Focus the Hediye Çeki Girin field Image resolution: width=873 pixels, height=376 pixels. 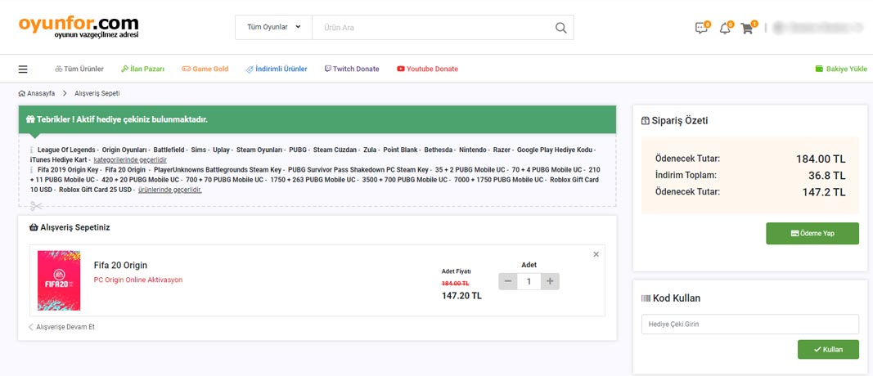pyautogui.click(x=750, y=325)
